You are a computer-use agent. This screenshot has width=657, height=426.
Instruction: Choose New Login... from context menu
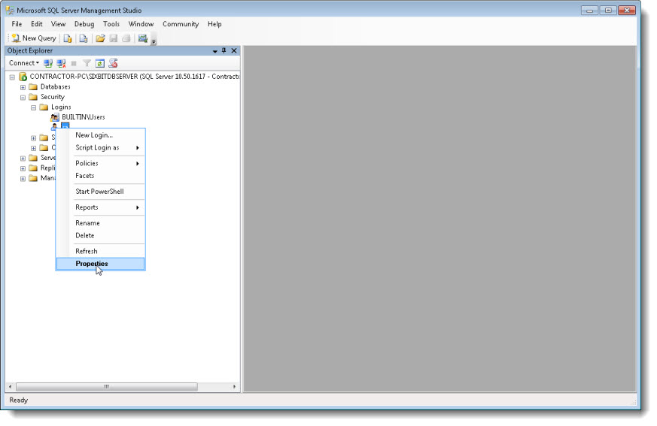[101, 135]
